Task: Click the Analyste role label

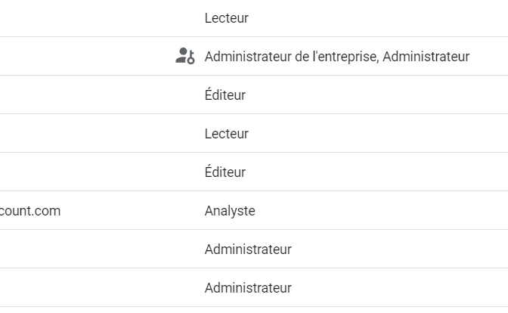Action: coord(230,211)
